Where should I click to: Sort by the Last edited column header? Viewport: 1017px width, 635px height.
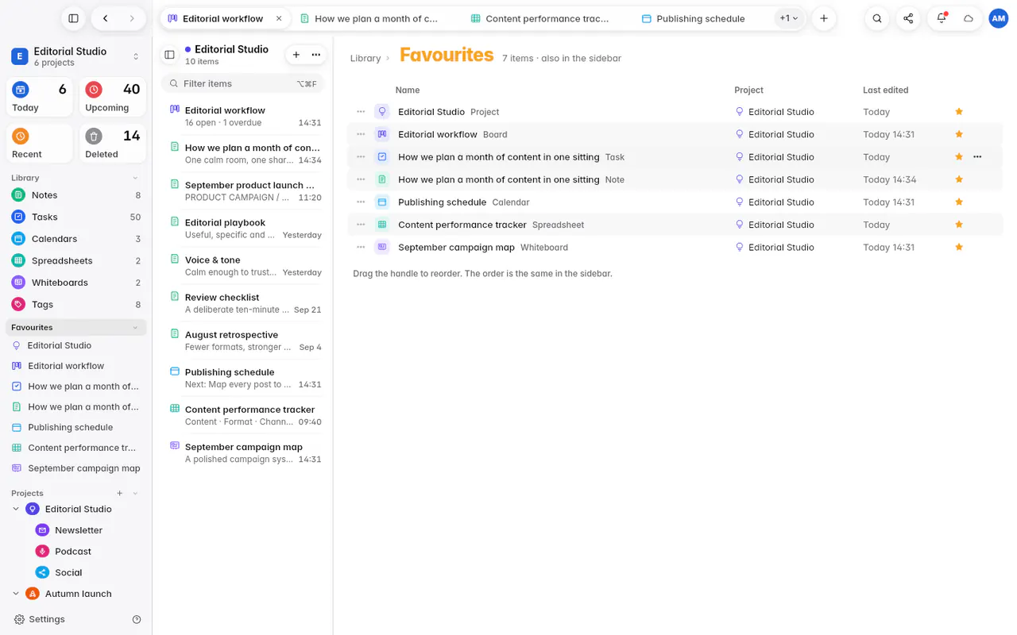click(885, 90)
